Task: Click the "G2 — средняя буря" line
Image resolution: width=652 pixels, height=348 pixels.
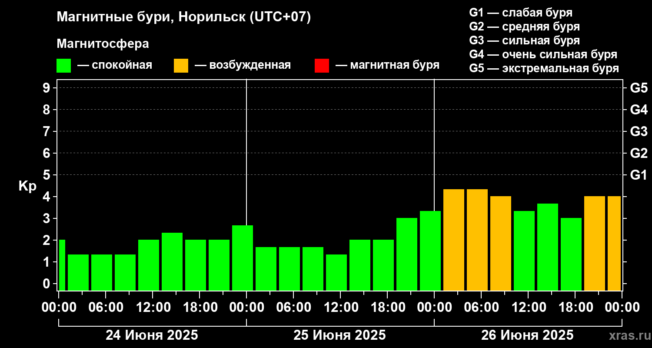Action: tap(524, 27)
